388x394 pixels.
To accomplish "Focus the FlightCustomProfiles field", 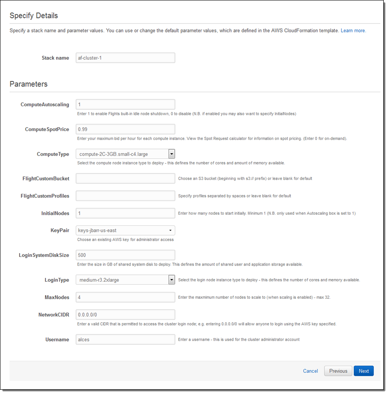I will click(x=125, y=196).
